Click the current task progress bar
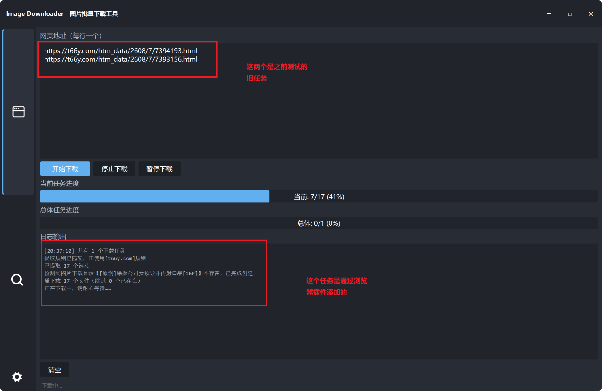Viewport: 602px width, 391px height. (x=319, y=196)
